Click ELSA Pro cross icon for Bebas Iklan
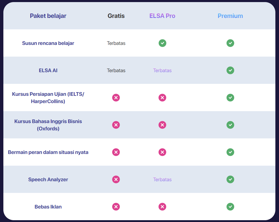 (162, 207)
